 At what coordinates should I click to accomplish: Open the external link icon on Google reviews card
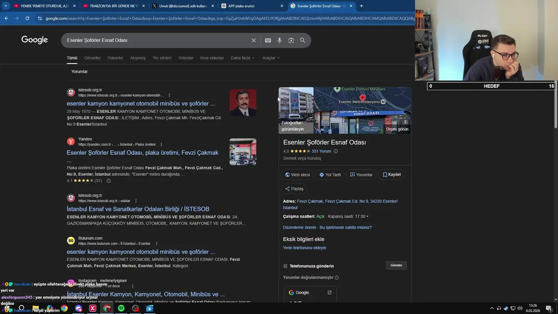pyautogui.click(x=330, y=293)
